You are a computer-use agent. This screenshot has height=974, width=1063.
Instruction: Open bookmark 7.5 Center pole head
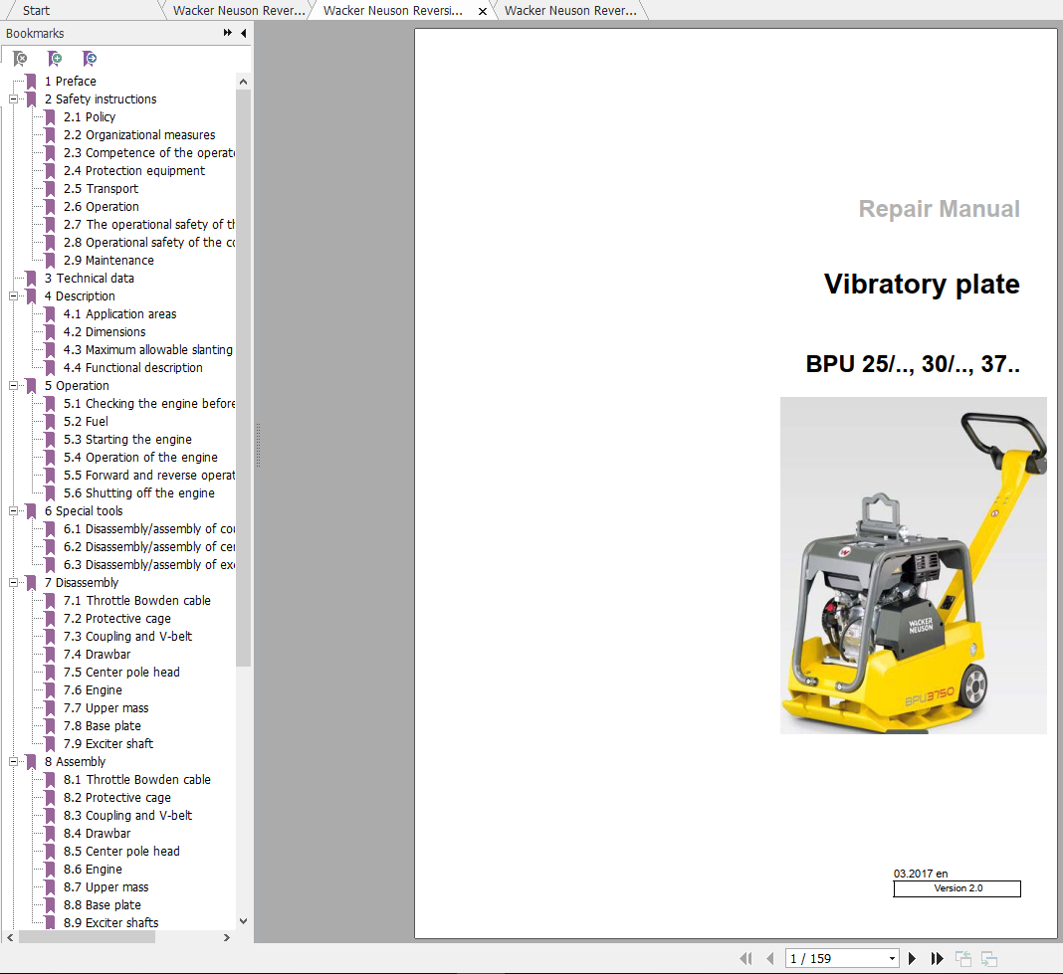coord(121,673)
